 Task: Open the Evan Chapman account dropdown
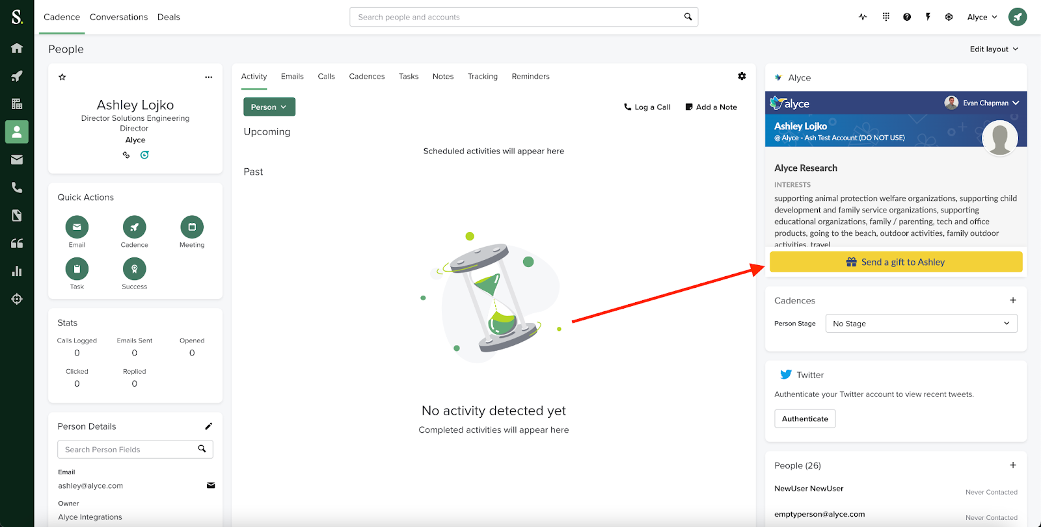pos(982,103)
